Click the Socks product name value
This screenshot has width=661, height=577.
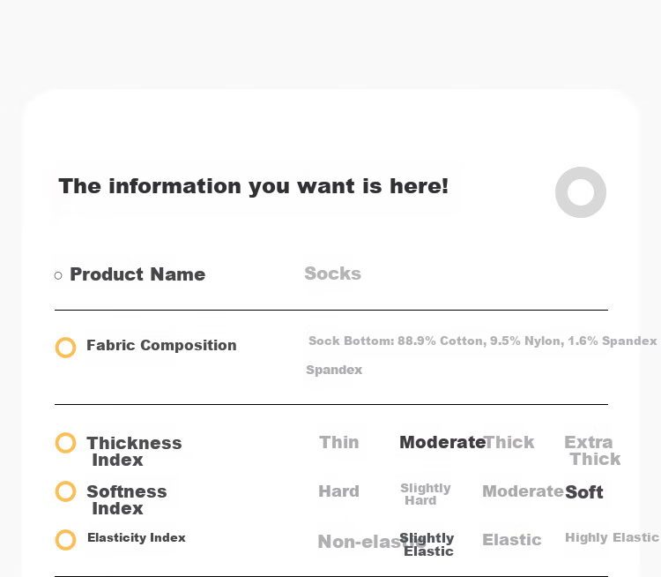pyautogui.click(x=332, y=274)
